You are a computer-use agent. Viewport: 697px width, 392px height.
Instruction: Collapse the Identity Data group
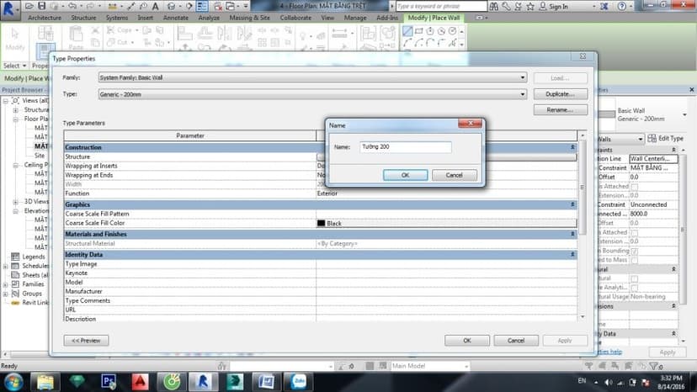[572, 255]
